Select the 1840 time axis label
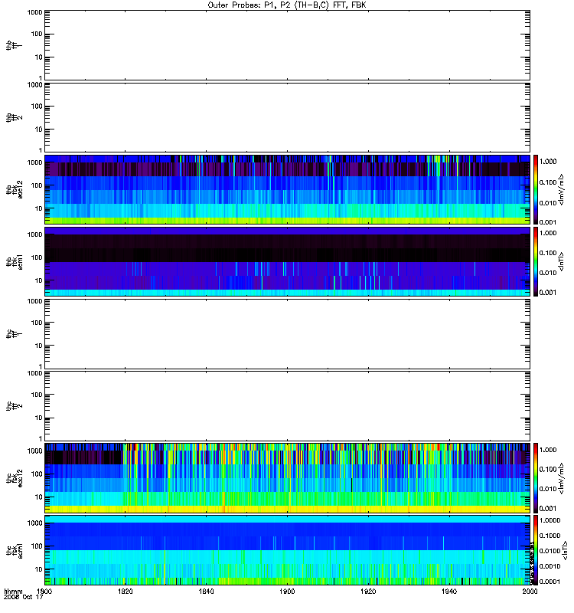574x613 pixels. [206, 592]
